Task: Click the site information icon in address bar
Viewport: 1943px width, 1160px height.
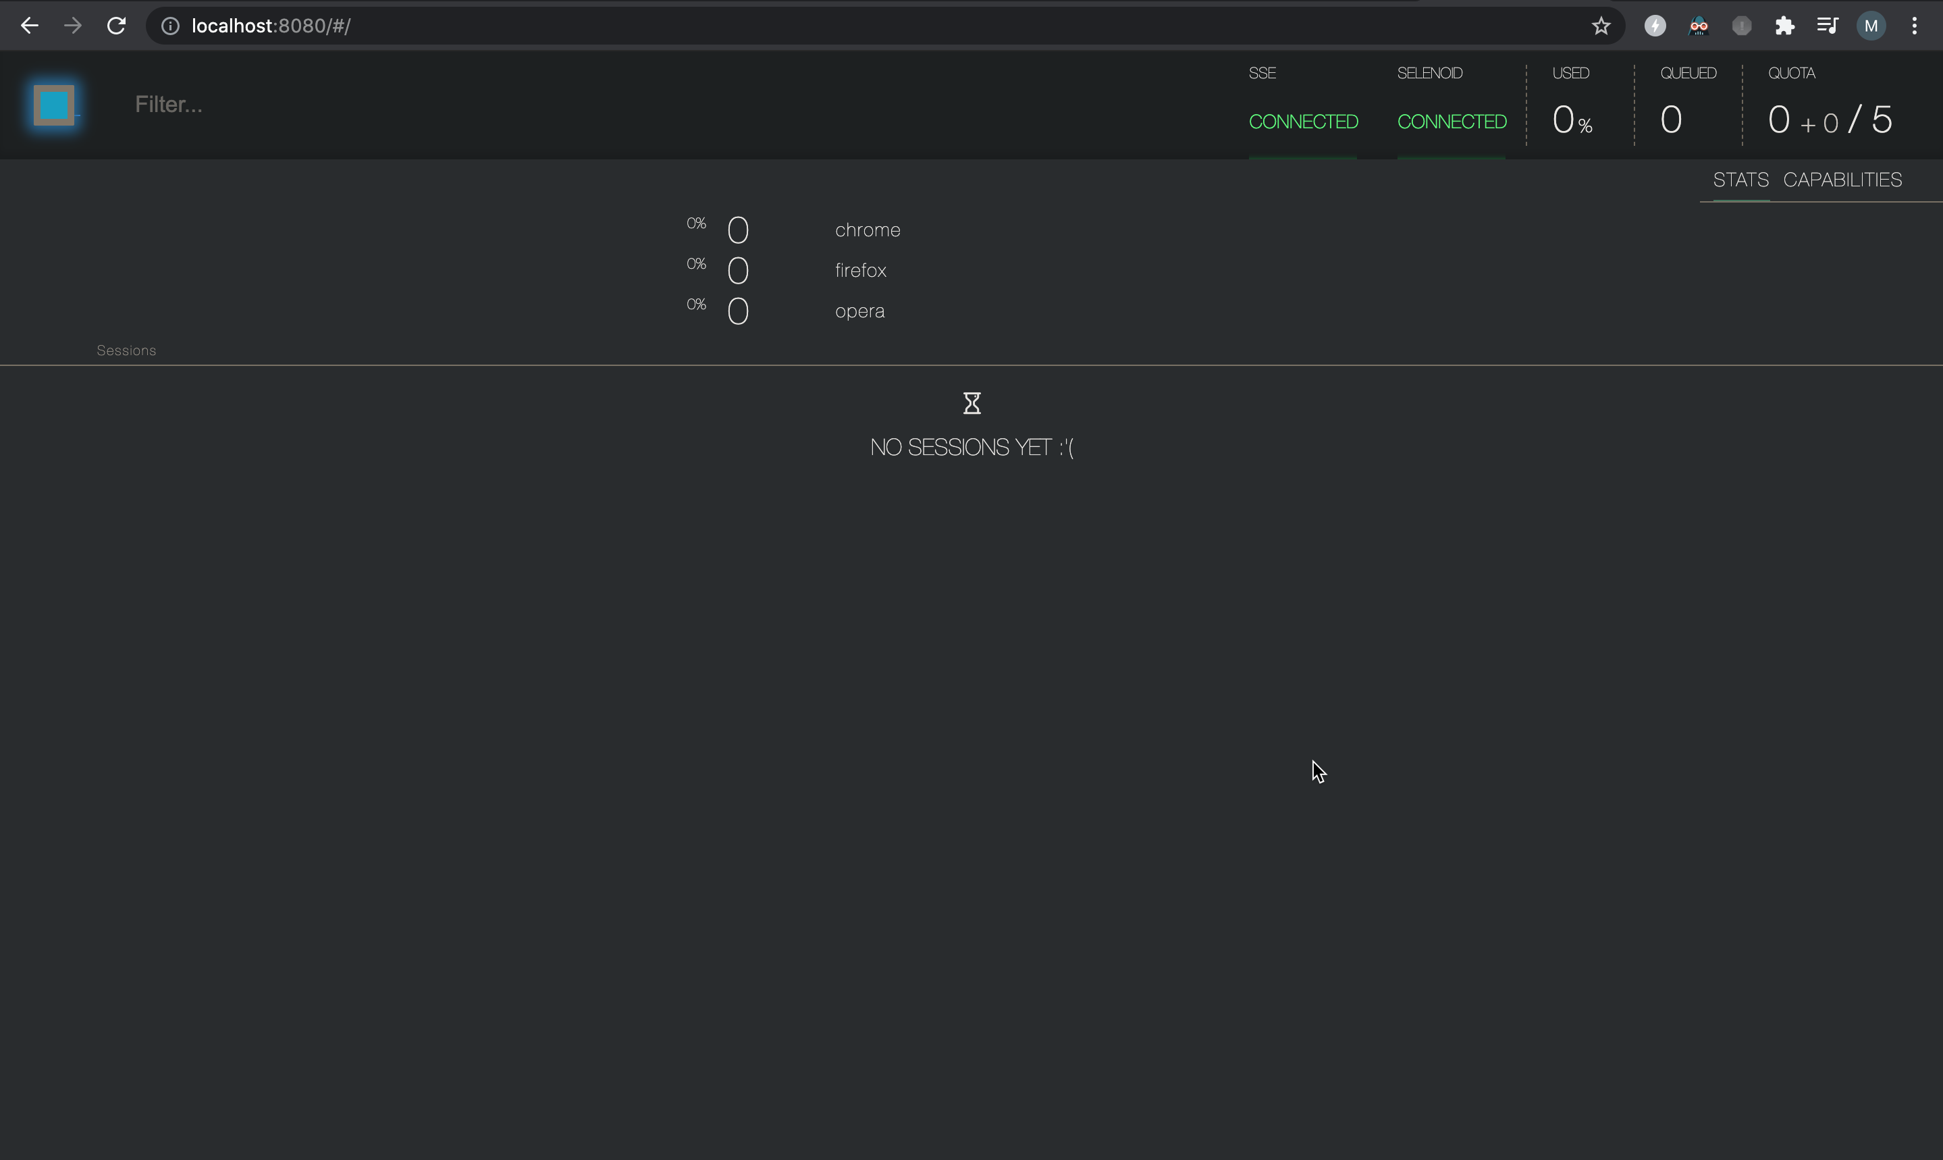Action: [170, 26]
